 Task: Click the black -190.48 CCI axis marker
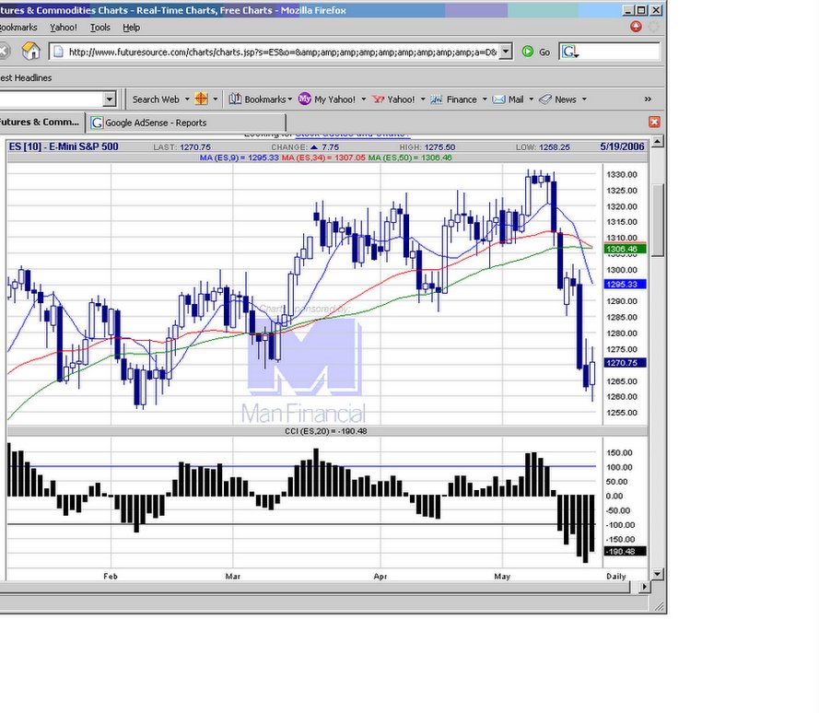pyautogui.click(x=625, y=551)
